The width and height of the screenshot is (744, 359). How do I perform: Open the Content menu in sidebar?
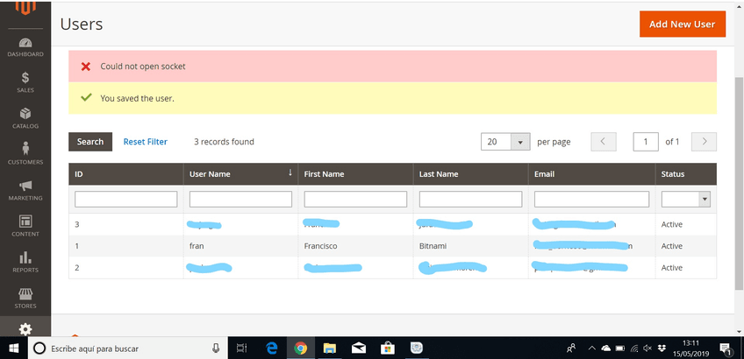pyautogui.click(x=25, y=226)
